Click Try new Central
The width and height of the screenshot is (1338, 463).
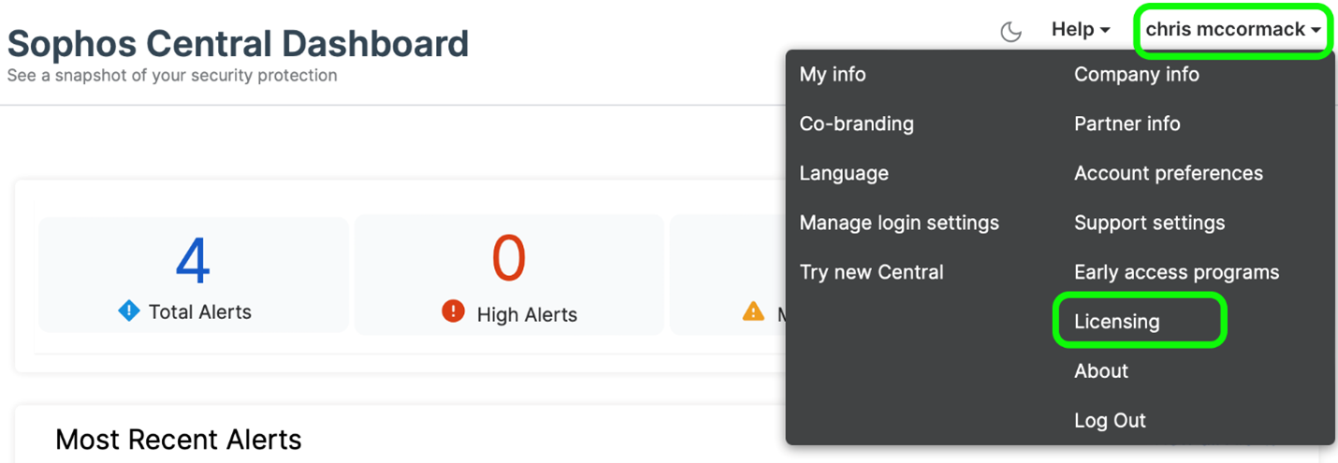pyautogui.click(x=871, y=273)
